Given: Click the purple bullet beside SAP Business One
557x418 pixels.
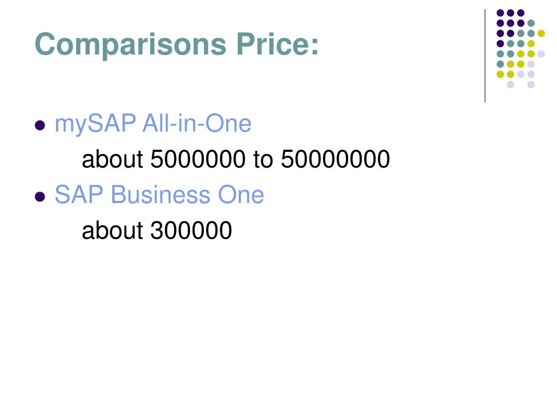Looking at the screenshot, I should click(x=40, y=196).
